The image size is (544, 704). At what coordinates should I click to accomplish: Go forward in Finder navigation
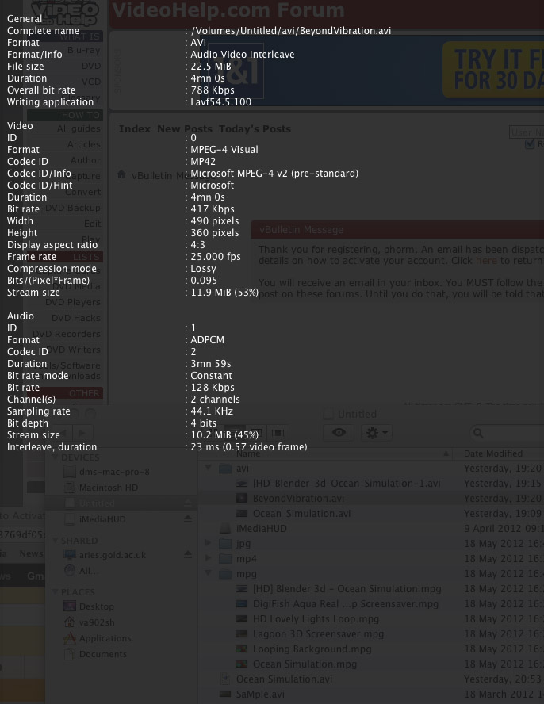82,433
